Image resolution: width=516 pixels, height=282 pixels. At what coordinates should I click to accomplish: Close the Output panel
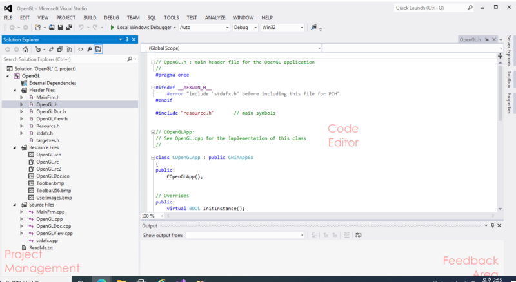[499, 225]
